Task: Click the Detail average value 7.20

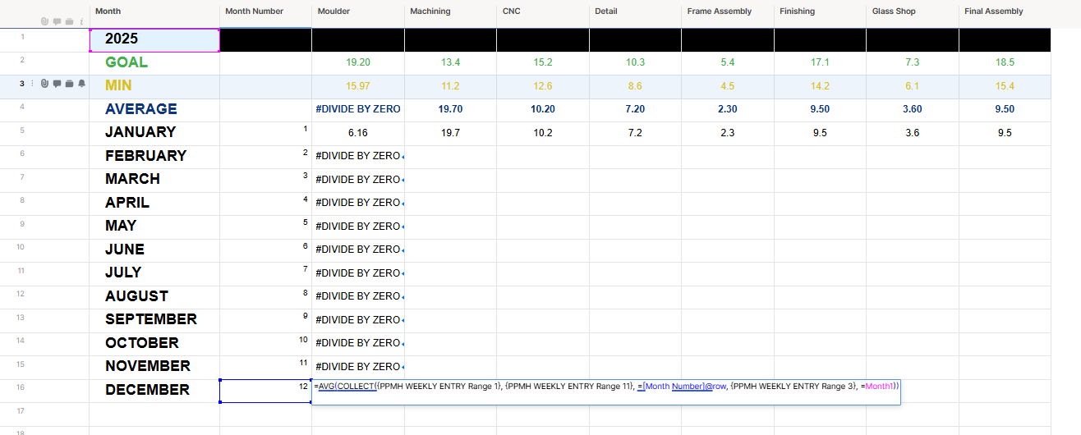Action: [635, 109]
